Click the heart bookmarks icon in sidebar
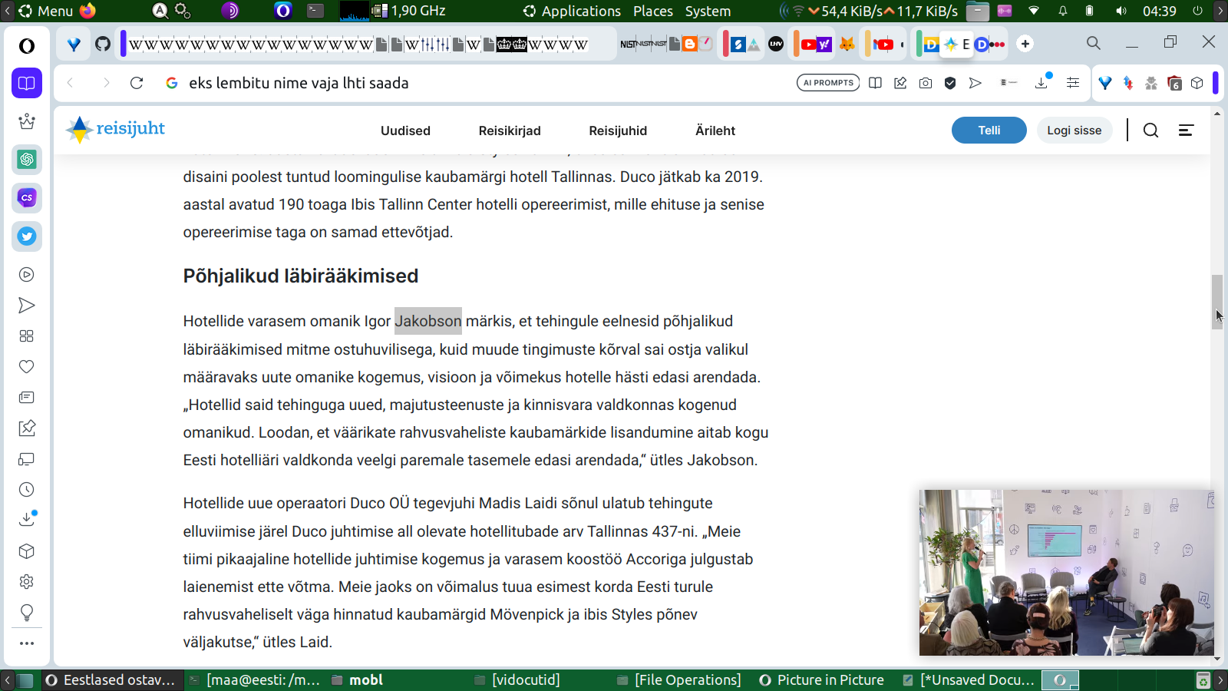The height and width of the screenshot is (691, 1228). coord(27,367)
